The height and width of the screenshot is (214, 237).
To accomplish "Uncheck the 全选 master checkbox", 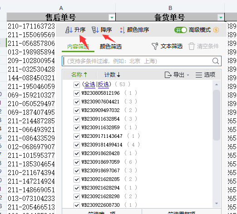I will (77, 84).
